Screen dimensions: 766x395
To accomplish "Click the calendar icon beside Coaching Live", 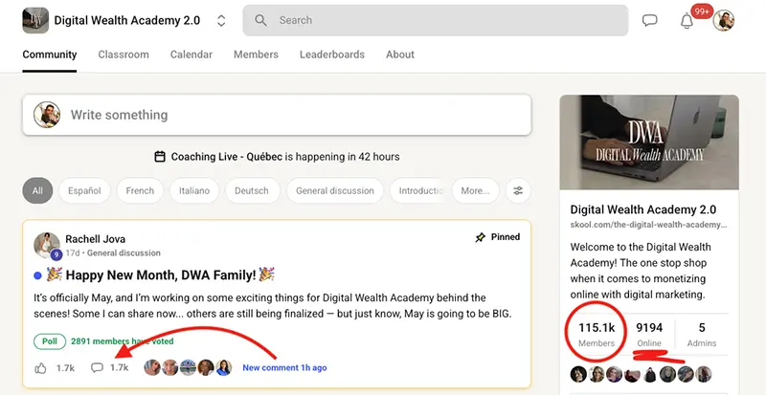I will (160, 157).
